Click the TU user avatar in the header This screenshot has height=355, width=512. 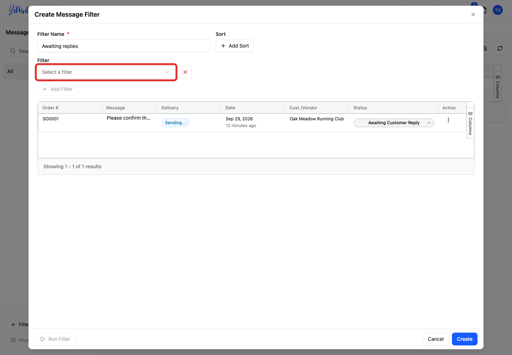point(498,10)
